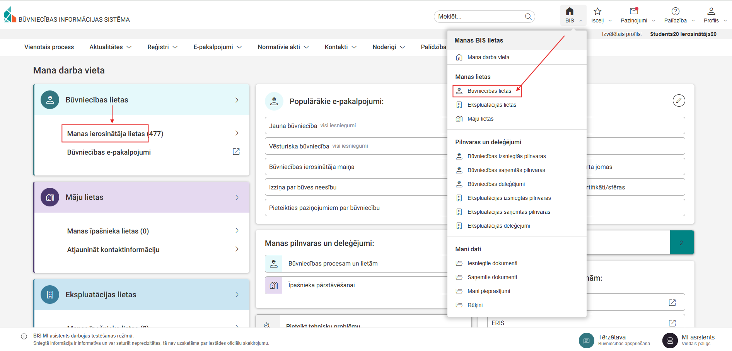Expand the Reģistri navigation dropdown
The width and height of the screenshot is (732, 351).
point(162,47)
